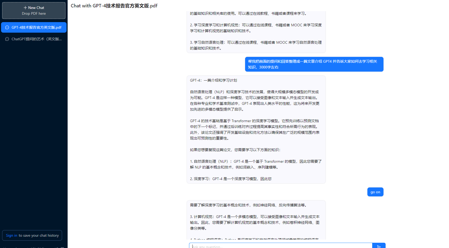Open the ChatGPT提问的艺术 chat in sidebar
The image size is (449, 248).
click(34, 39)
